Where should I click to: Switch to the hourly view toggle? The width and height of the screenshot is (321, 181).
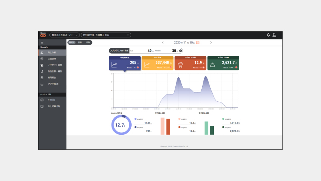click(x=72, y=43)
